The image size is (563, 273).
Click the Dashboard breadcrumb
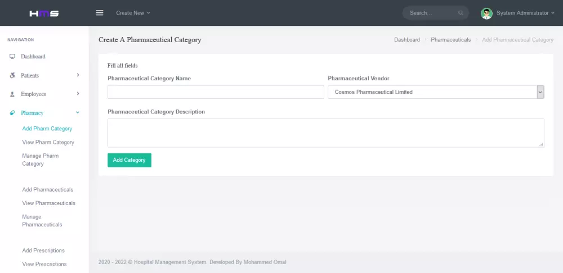[407, 40]
